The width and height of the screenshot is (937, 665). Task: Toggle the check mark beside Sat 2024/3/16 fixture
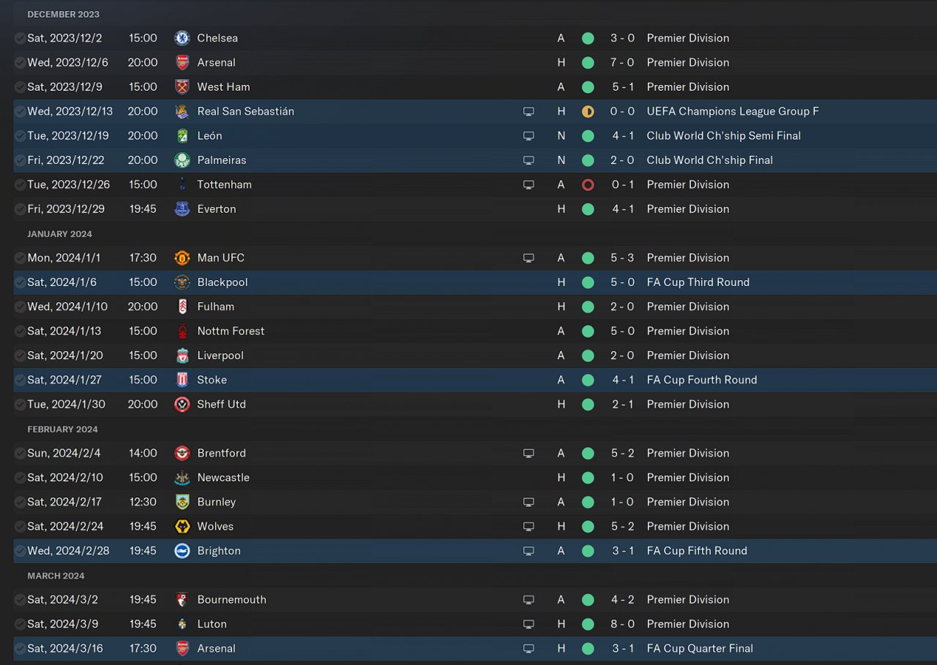pyautogui.click(x=20, y=648)
